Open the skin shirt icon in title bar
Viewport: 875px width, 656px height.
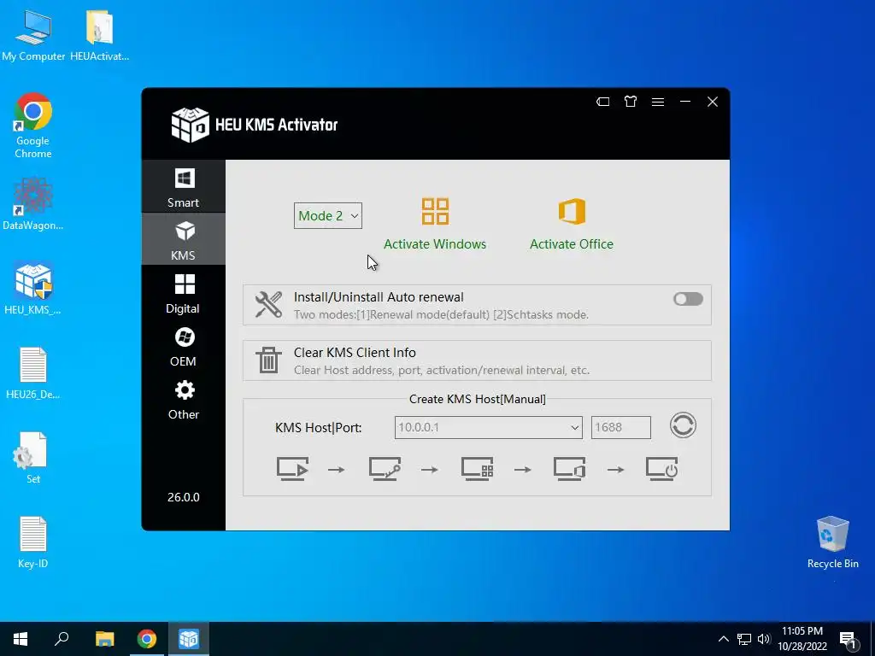(631, 102)
